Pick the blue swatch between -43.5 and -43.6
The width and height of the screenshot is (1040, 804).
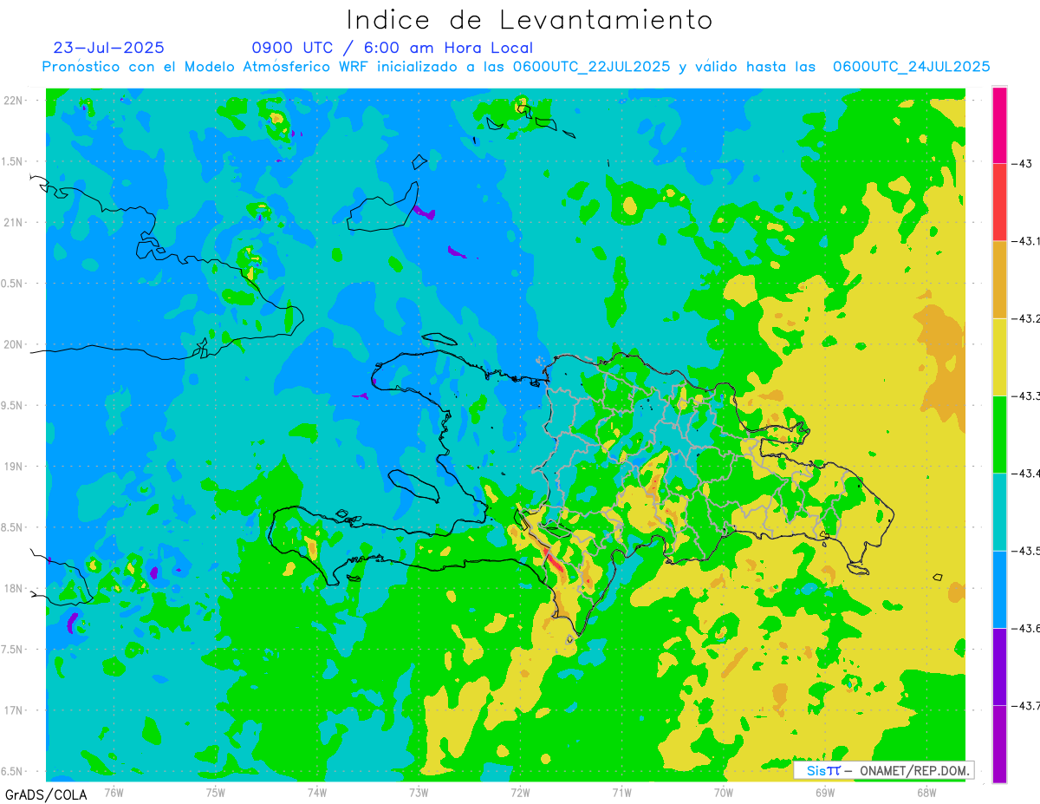coord(999,589)
